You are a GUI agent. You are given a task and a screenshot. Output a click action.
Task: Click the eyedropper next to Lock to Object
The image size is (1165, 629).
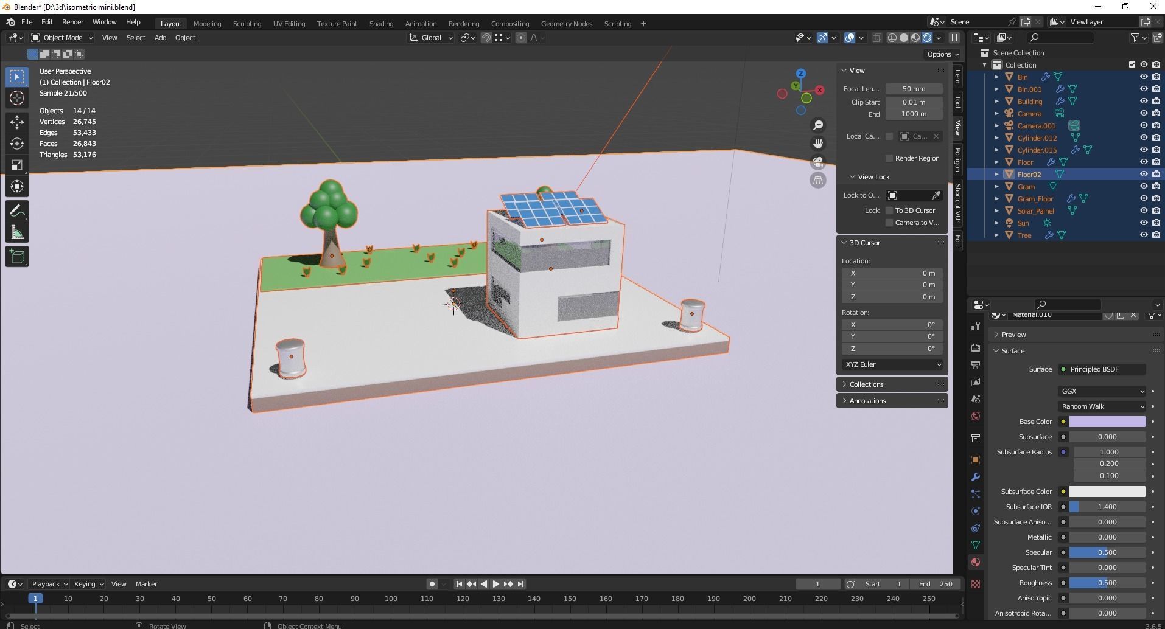click(x=936, y=195)
